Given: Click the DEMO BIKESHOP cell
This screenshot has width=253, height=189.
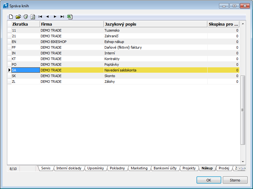Looking at the screenshot, I should 72,42.
